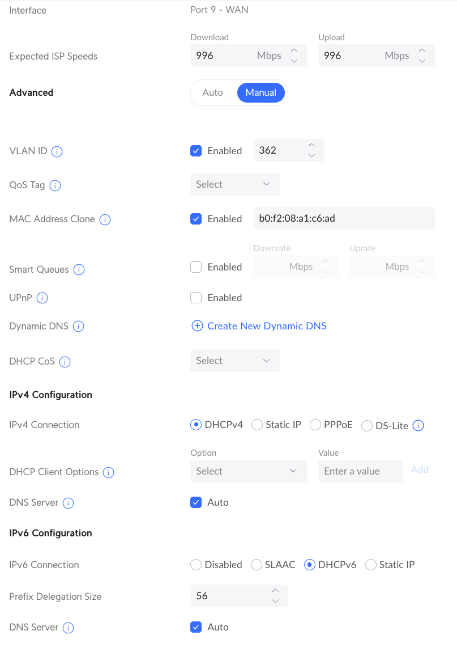
Task: Show info tooltip for QoS Tag
Action: [x=55, y=185]
